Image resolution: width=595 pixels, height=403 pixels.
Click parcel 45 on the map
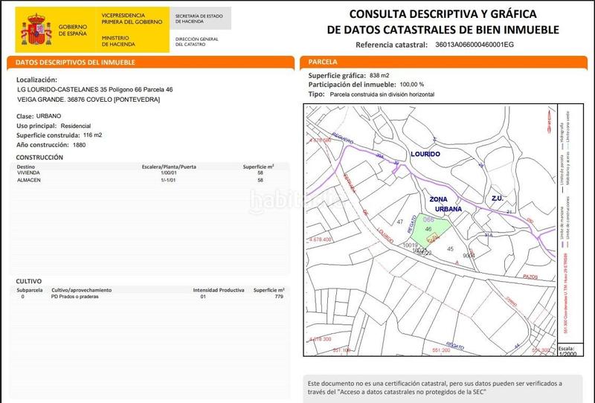450,248
